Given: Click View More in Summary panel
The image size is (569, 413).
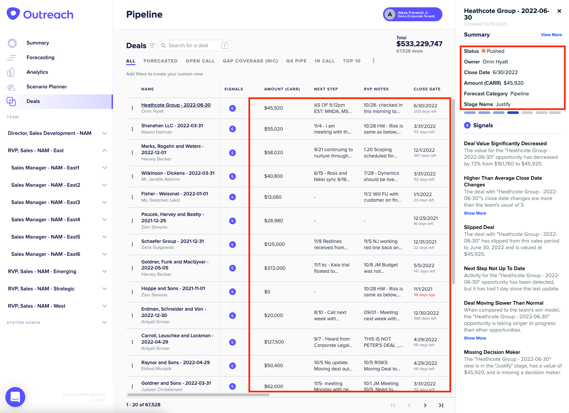Looking at the screenshot, I should pos(551,35).
